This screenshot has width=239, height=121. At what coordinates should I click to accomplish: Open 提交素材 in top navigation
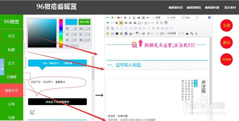click(230, 7)
